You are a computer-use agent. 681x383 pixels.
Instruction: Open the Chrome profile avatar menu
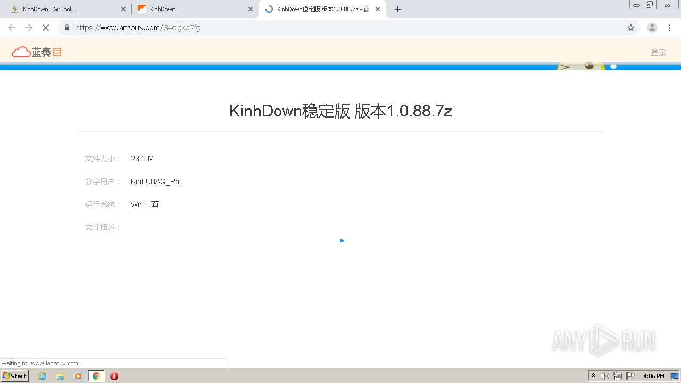[652, 28]
